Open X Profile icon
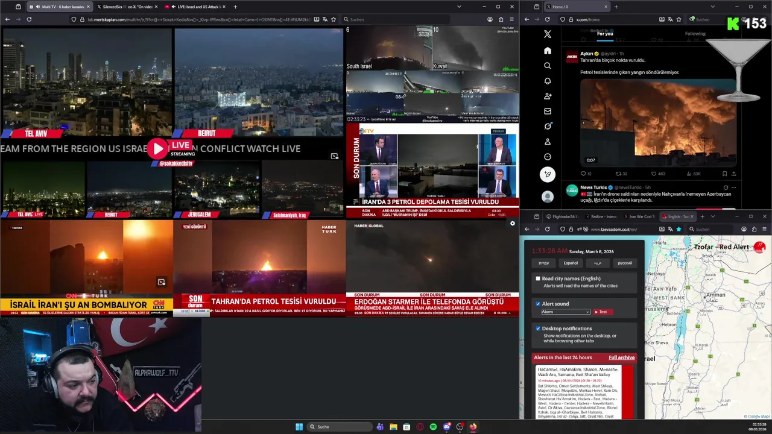Image resolution: width=772 pixels, height=434 pixels. [548, 142]
